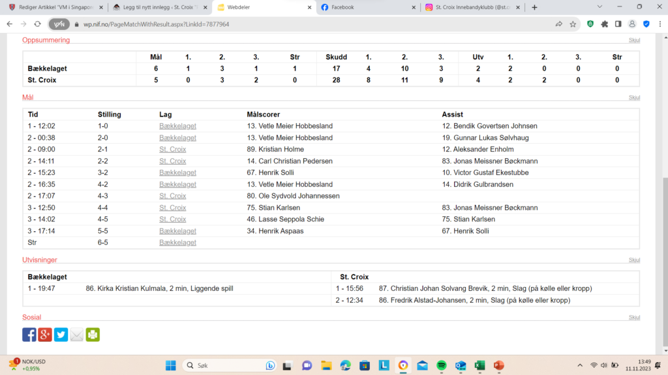
Task: Open the Windows Start menu
Action: (x=171, y=365)
